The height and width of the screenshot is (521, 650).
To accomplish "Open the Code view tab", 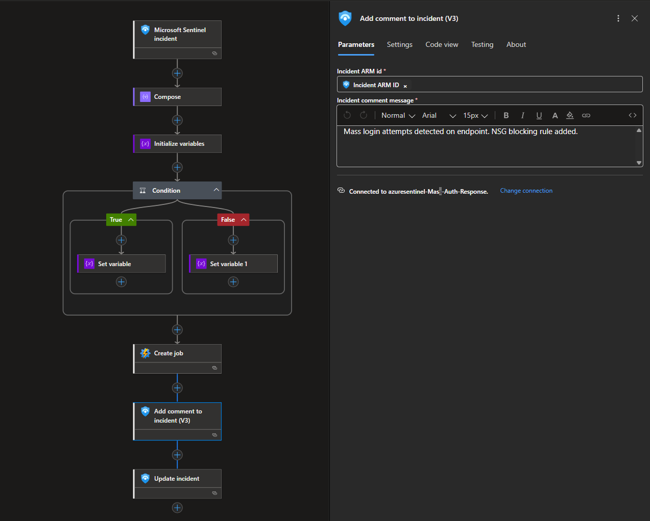I will click(442, 45).
